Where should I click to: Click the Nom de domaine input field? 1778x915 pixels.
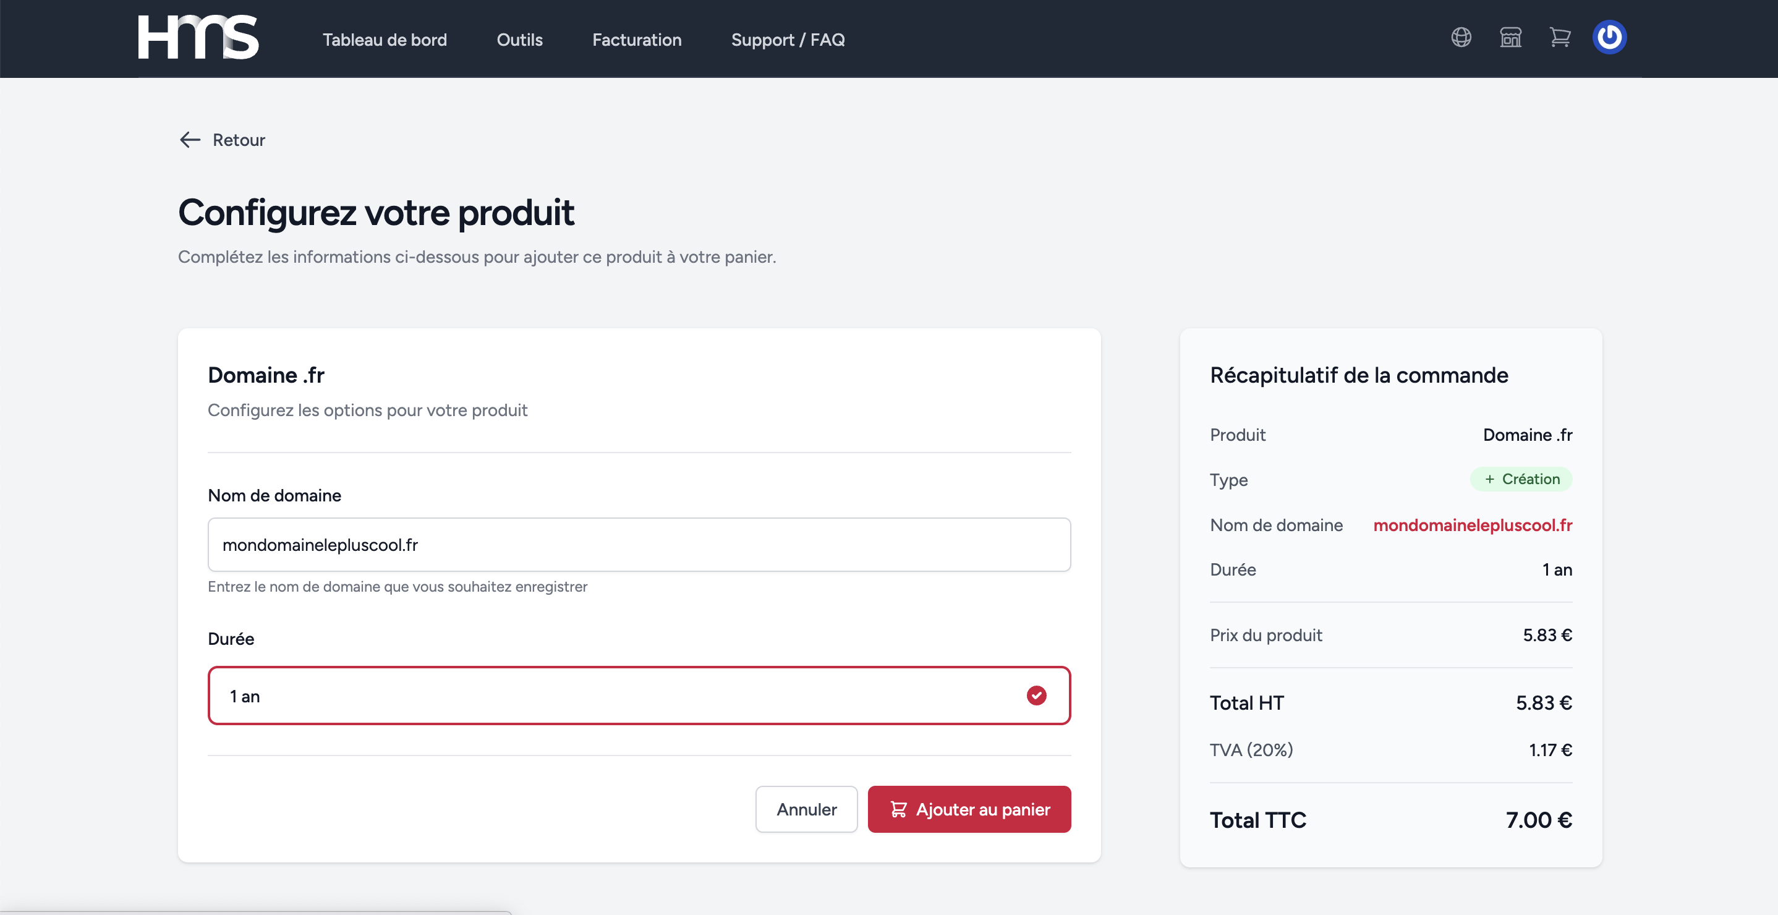639,545
